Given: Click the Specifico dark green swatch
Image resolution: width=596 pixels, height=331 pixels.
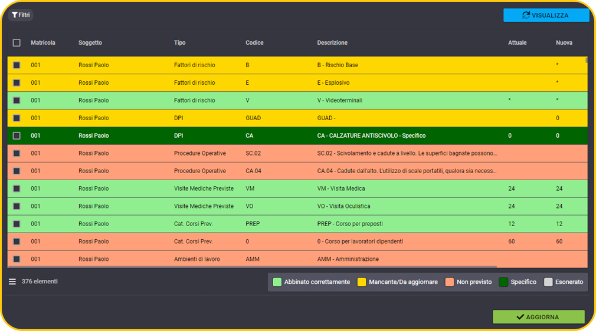Looking at the screenshot, I should click(503, 282).
